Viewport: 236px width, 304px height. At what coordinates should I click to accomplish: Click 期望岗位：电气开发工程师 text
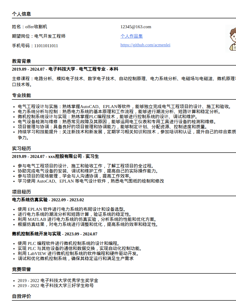pos(39,36)
